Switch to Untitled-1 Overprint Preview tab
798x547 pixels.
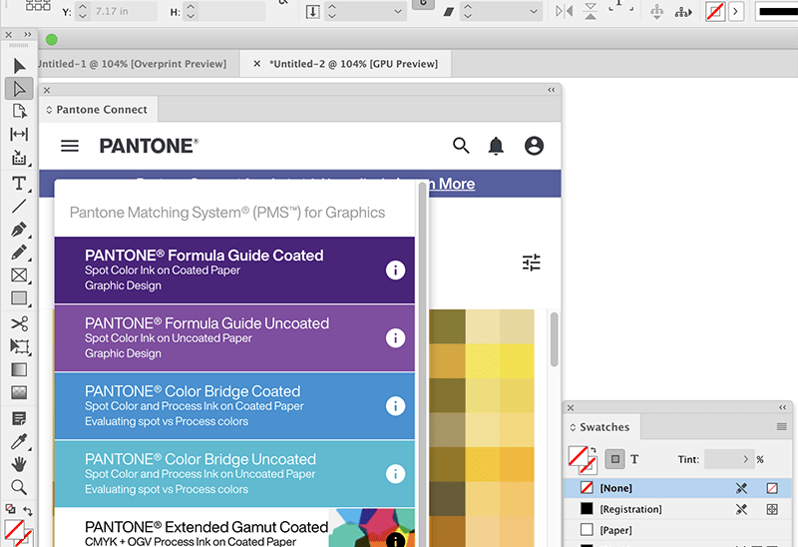point(130,64)
